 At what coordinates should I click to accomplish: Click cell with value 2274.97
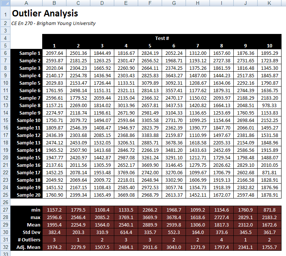55,113
